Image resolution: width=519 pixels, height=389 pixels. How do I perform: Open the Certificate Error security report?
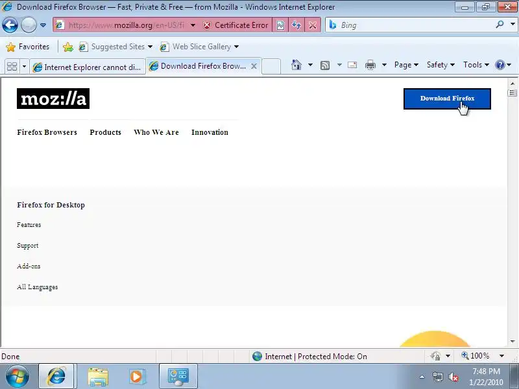(235, 25)
